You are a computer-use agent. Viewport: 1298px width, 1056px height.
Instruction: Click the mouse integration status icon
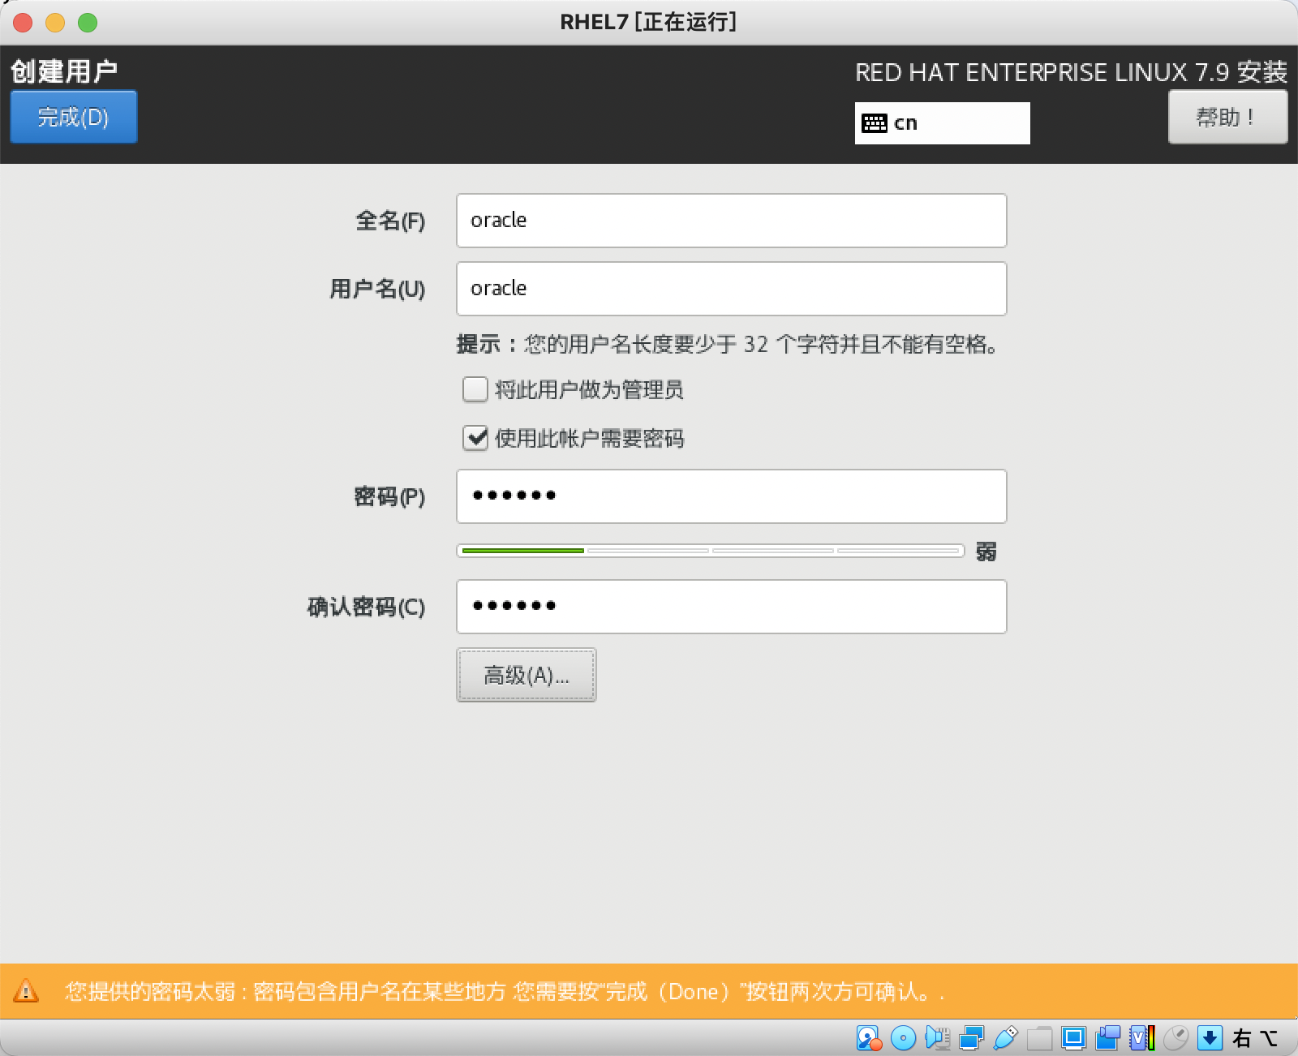click(1176, 1038)
